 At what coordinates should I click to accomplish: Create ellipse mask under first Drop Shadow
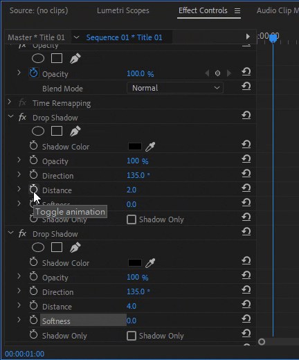tap(38, 131)
